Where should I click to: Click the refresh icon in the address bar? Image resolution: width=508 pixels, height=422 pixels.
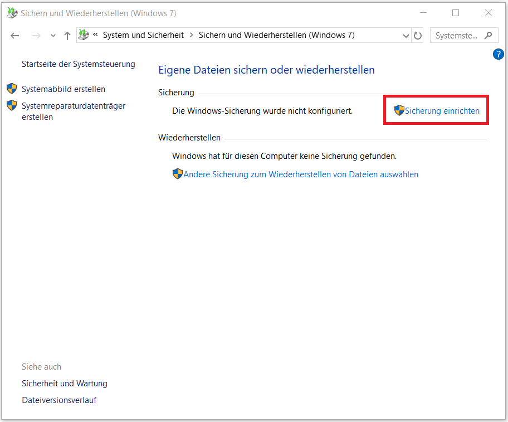(418, 35)
